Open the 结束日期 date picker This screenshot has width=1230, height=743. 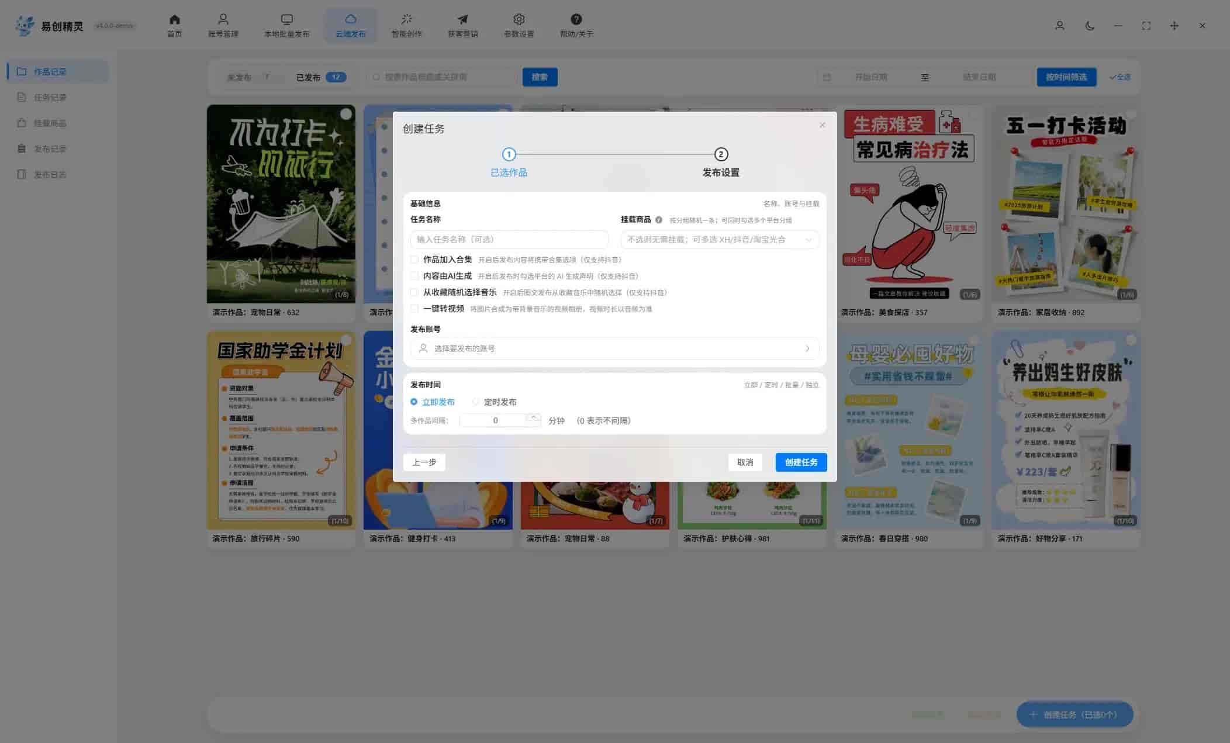pyautogui.click(x=979, y=77)
